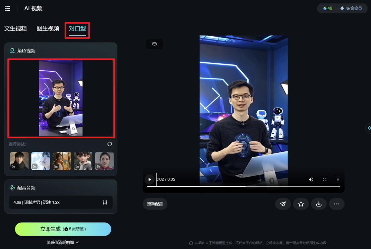Open the three-dot more actions button
Viewport: 371px width, 249px height.
click(337, 204)
